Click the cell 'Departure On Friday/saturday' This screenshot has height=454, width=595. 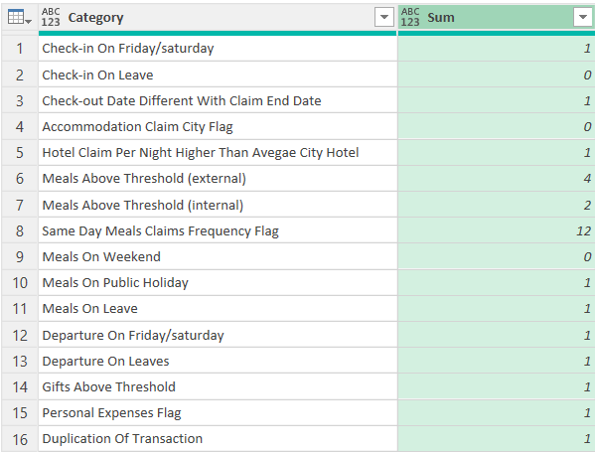(218, 335)
